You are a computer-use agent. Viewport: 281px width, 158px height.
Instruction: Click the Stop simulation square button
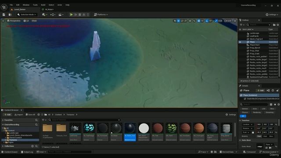(x=80, y=14)
